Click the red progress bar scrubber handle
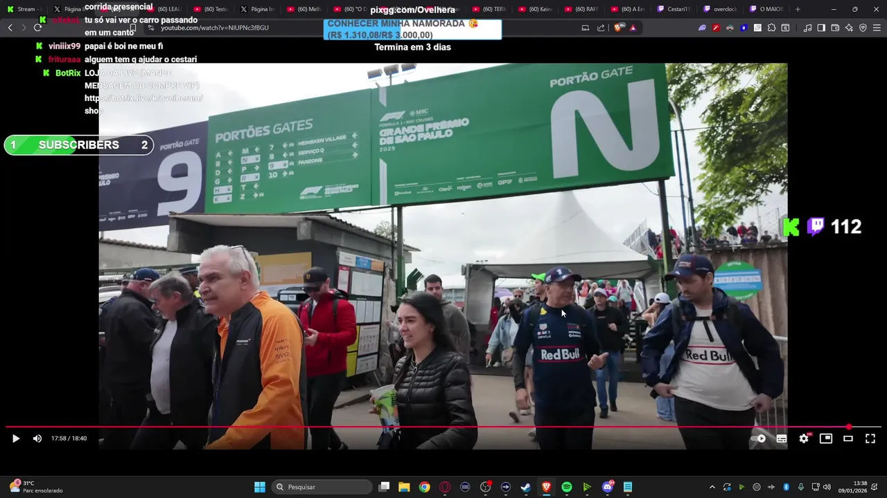 (x=849, y=427)
